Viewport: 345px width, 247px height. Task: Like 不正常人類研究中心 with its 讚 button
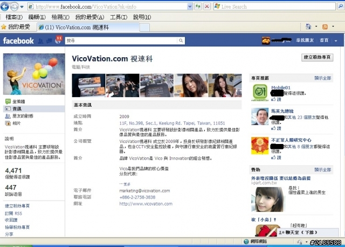tap(276, 157)
